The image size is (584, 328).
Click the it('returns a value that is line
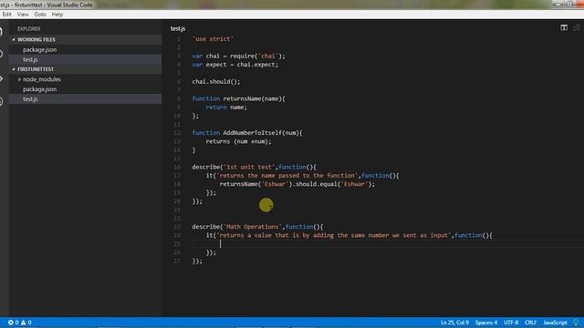pos(349,235)
